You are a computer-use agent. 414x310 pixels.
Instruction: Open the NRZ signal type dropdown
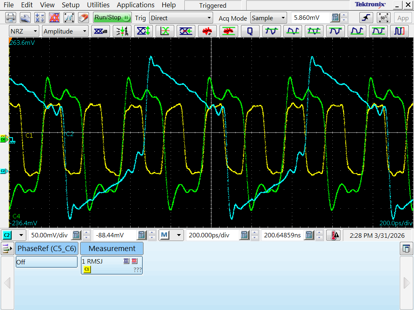pos(24,31)
